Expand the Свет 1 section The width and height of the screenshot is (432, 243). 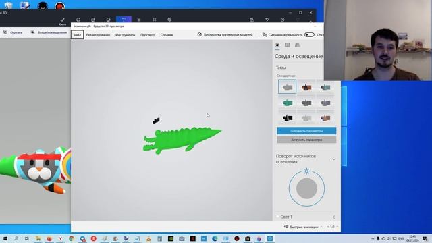click(333, 217)
